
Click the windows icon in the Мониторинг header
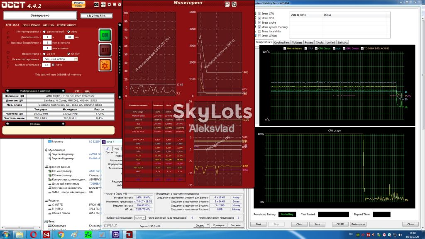(234, 4)
